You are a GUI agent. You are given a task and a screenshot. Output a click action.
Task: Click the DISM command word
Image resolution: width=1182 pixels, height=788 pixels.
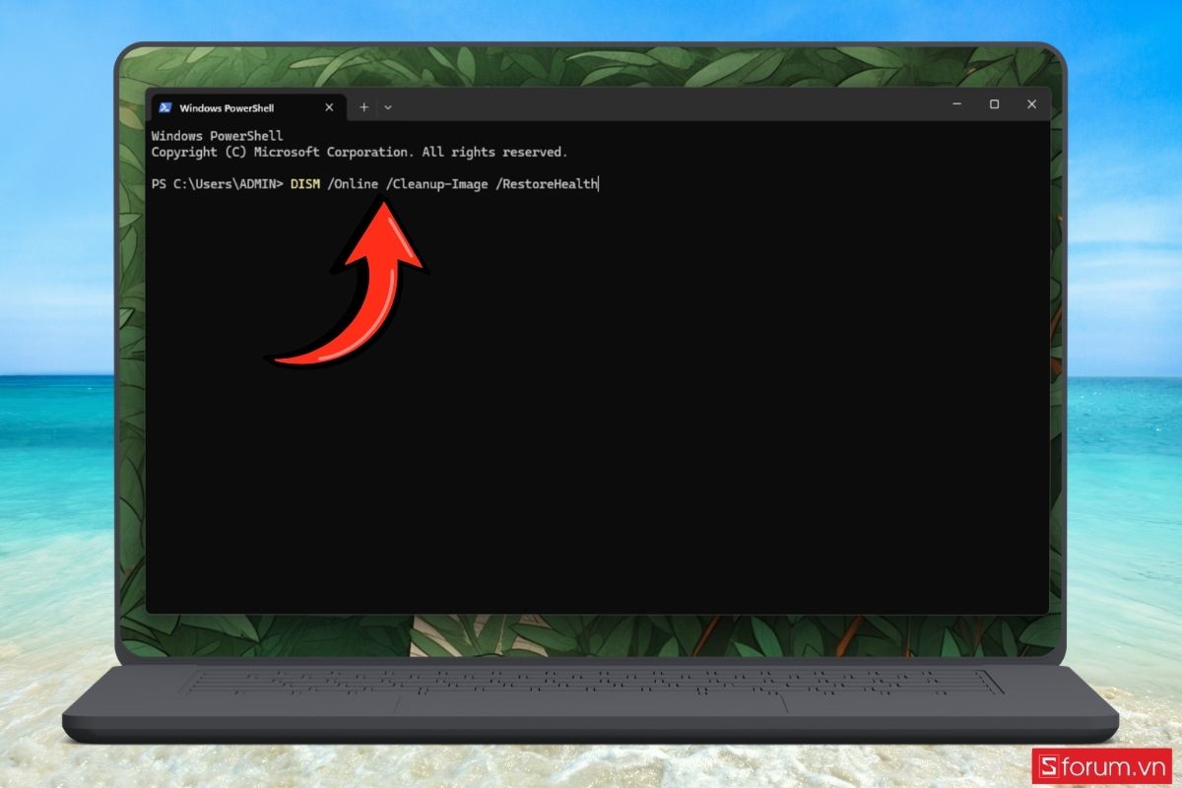pos(305,184)
